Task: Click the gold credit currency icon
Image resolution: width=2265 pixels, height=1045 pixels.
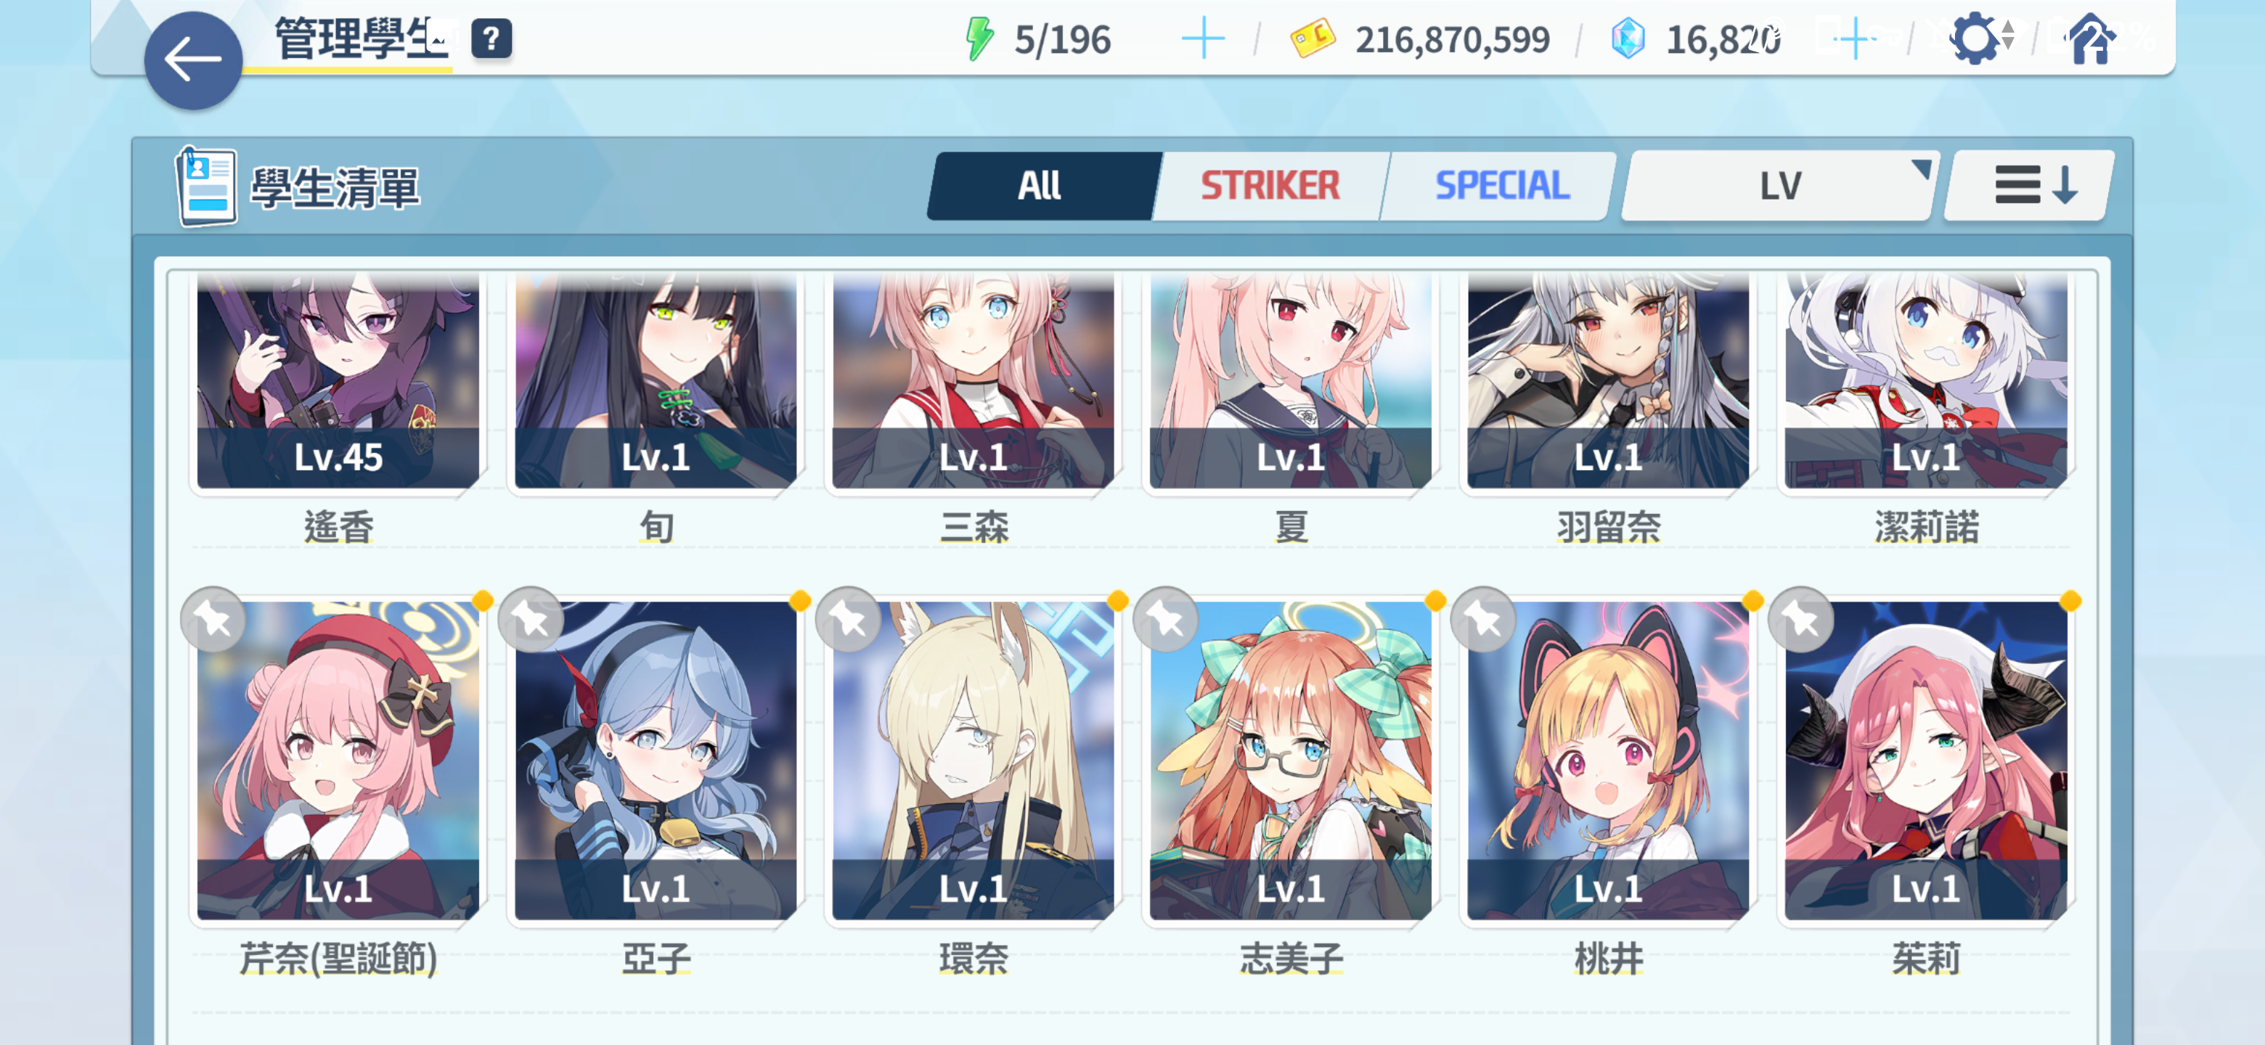Action: 1312,39
